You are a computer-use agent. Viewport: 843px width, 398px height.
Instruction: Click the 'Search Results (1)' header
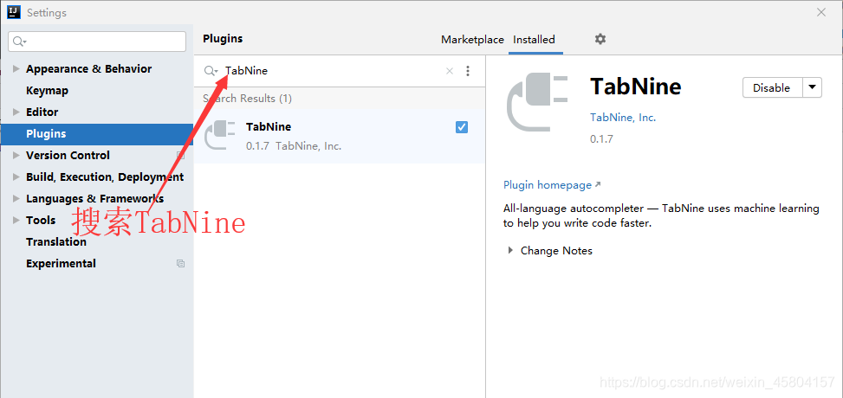pyautogui.click(x=247, y=99)
